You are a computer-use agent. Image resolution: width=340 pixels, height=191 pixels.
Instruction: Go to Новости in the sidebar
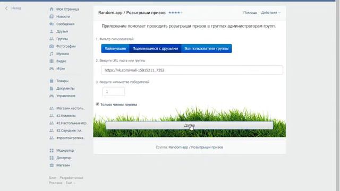tap(63, 16)
